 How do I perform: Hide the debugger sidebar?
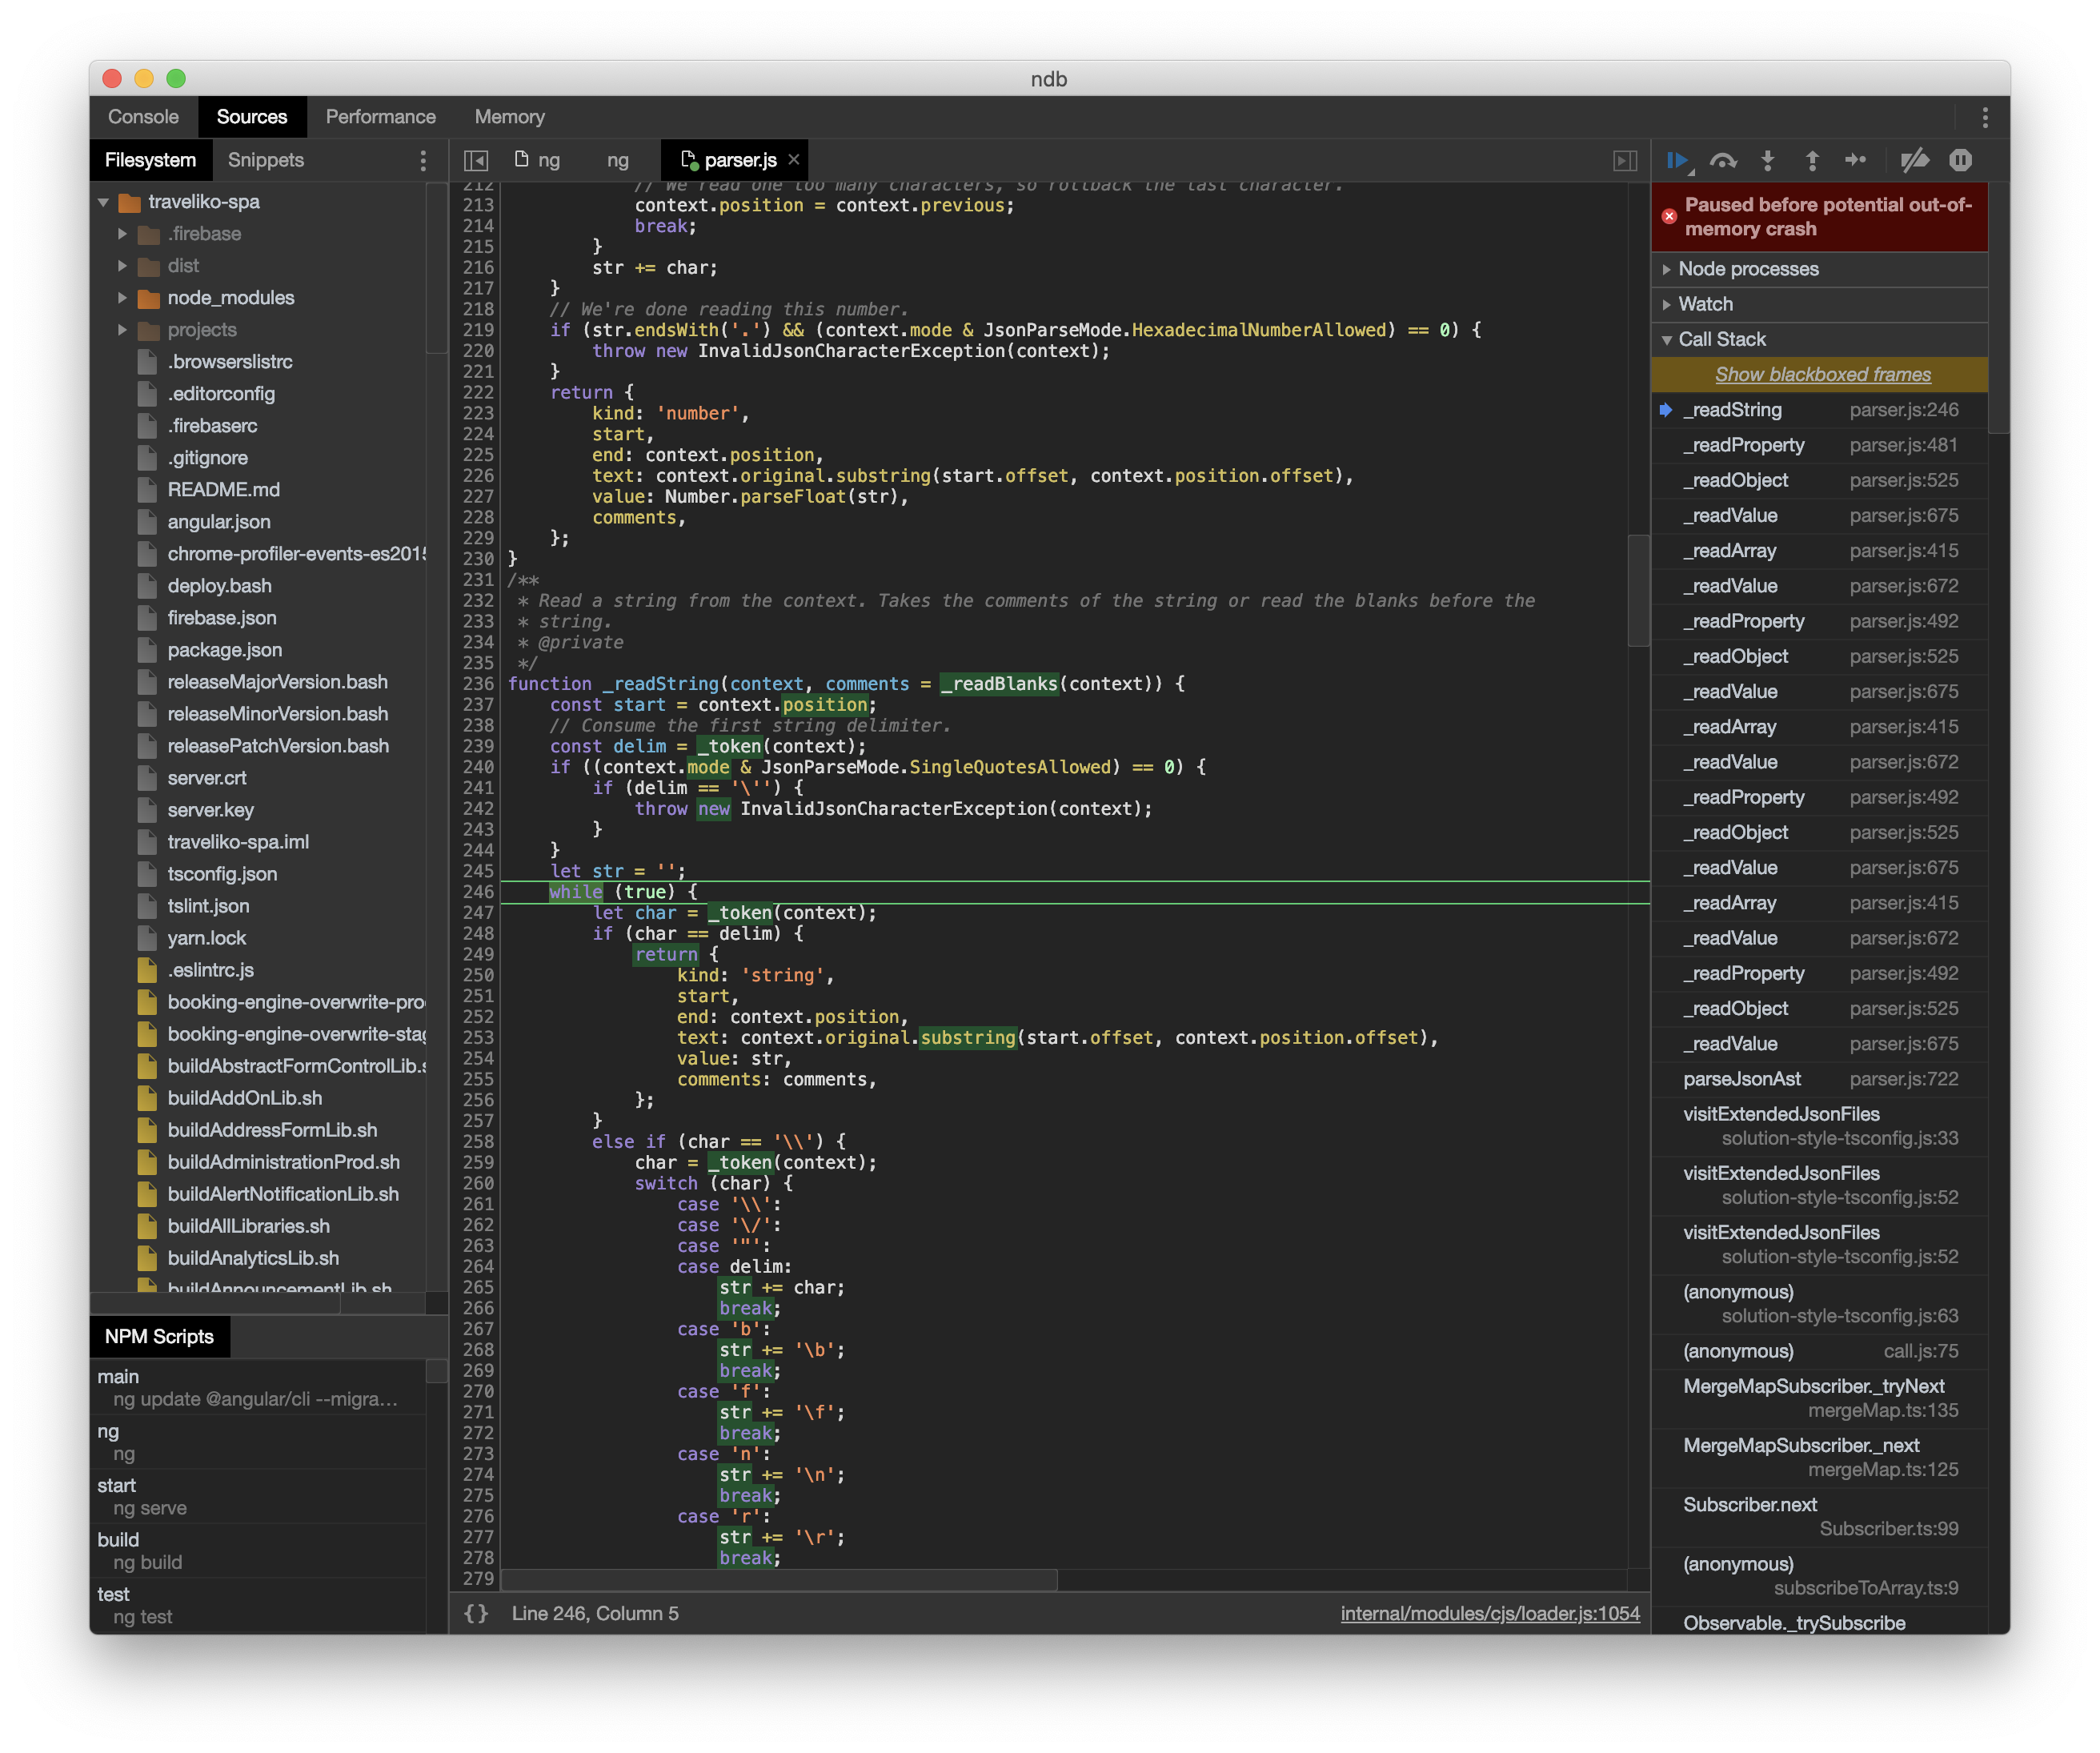[x=1625, y=161]
